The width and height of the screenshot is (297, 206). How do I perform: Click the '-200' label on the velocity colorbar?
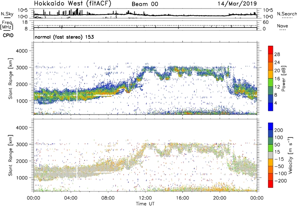[281, 181]
